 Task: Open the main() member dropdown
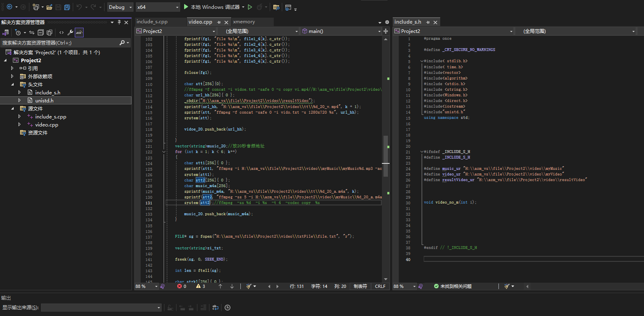pyautogui.click(x=341, y=31)
